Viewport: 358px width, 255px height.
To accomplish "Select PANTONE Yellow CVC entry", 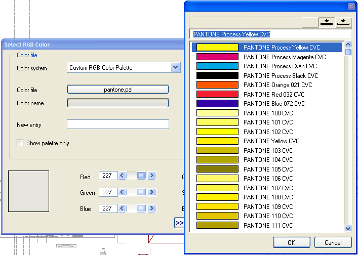I will coord(267,141).
